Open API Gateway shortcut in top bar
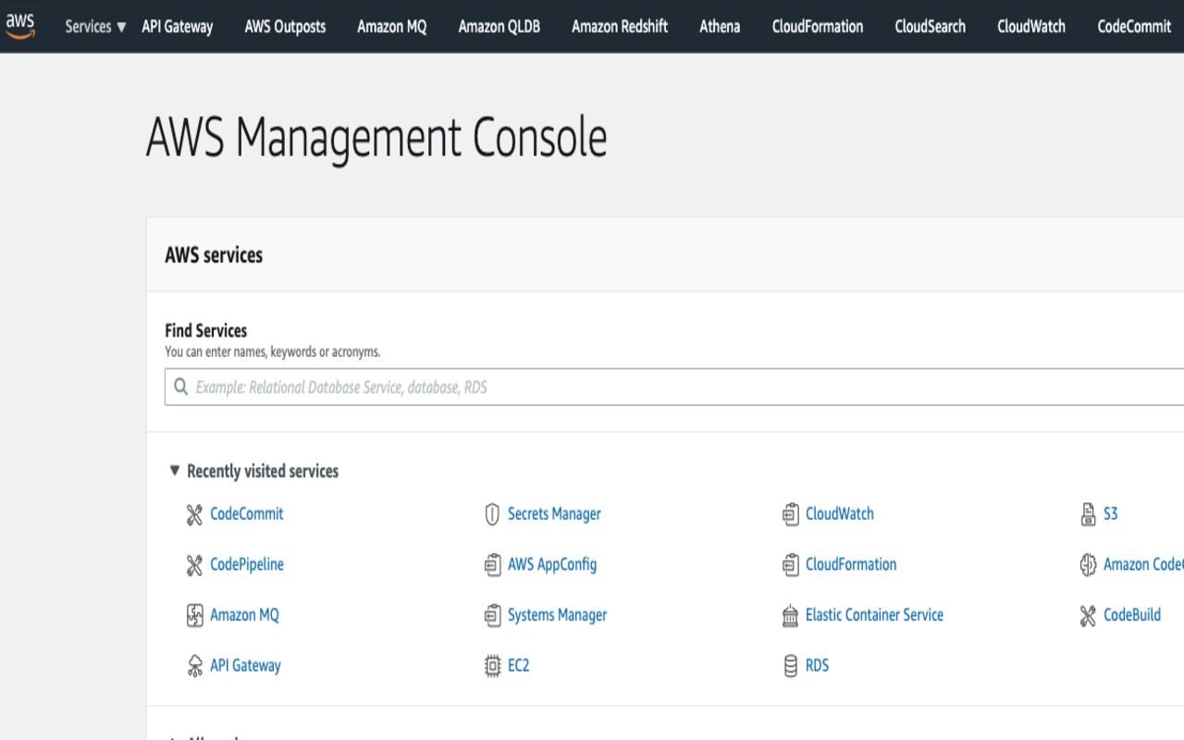The width and height of the screenshot is (1184, 740). [x=178, y=27]
